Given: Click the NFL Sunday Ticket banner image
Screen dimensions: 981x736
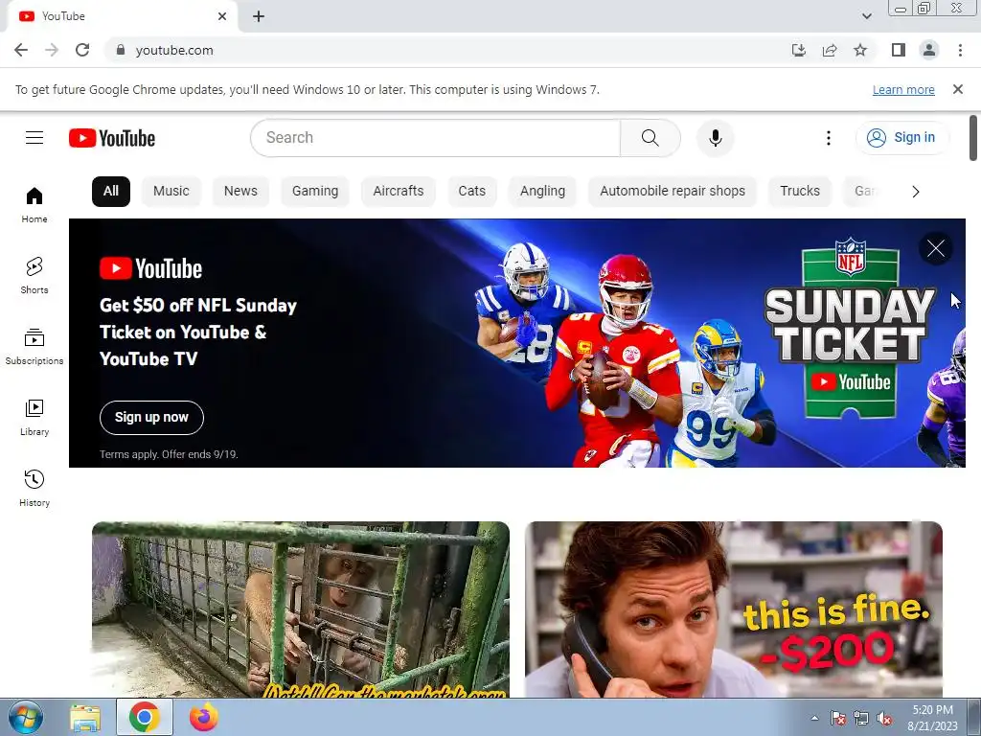Looking at the screenshot, I should (x=516, y=343).
